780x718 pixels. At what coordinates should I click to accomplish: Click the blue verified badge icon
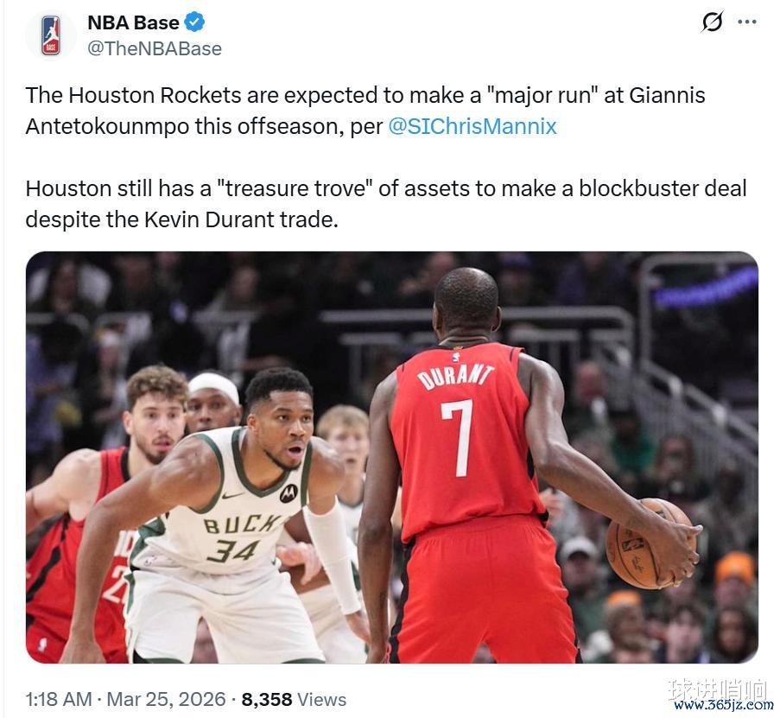(x=195, y=22)
